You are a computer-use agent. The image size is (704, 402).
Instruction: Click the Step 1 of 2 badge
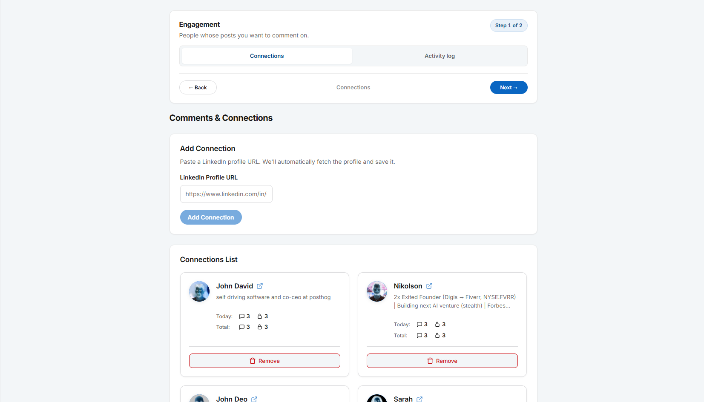click(x=509, y=26)
